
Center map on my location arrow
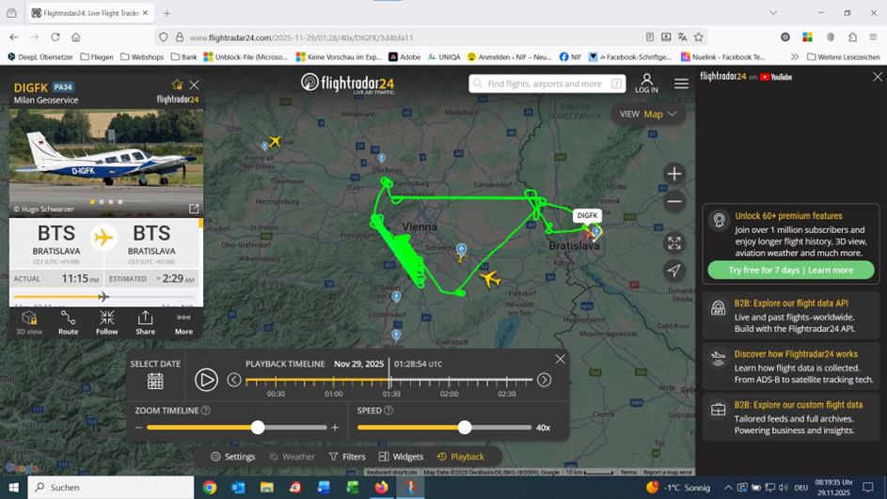[x=673, y=271]
